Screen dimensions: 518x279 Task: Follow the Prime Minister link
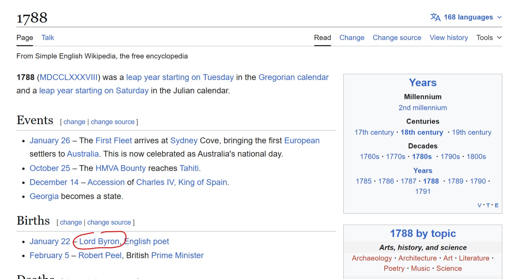[177, 255]
